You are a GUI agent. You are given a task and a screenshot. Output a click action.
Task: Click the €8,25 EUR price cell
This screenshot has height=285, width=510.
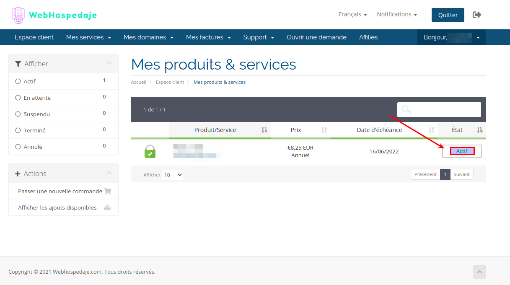coord(300,151)
